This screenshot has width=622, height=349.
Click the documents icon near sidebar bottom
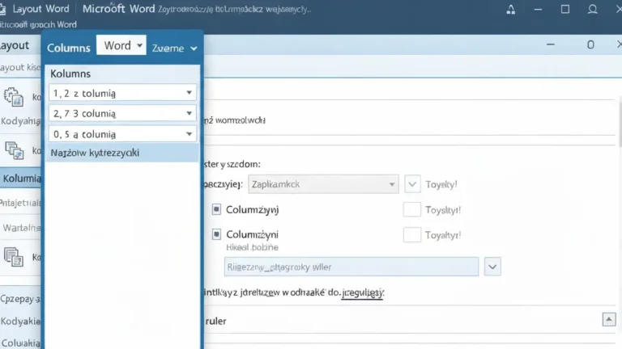coord(14,257)
